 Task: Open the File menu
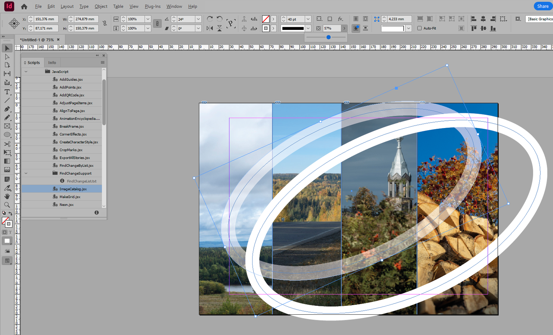pyautogui.click(x=38, y=6)
